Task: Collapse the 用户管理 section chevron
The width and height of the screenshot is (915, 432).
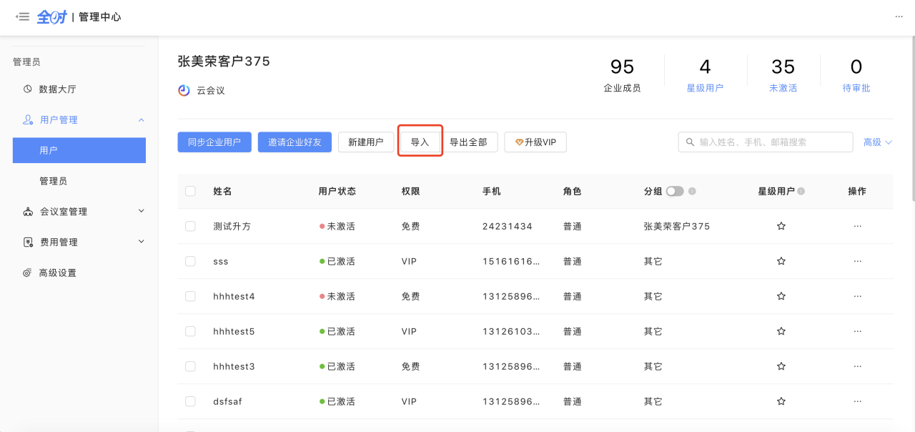Action: click(x=141, y=119)
